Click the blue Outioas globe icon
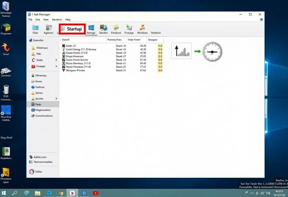288x197 pixels. 33,87
